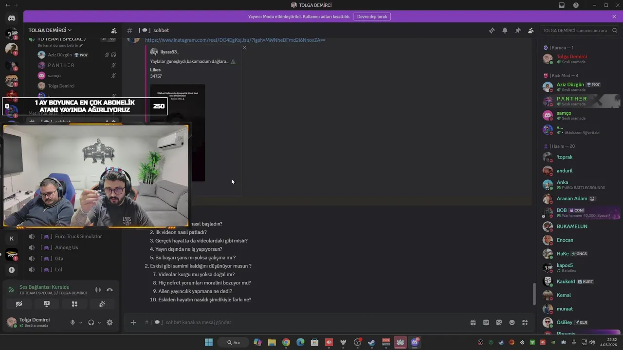Open apps launcher icon in message bar
Viewport: 623px width, 350px height.
(x=525, y=322)
